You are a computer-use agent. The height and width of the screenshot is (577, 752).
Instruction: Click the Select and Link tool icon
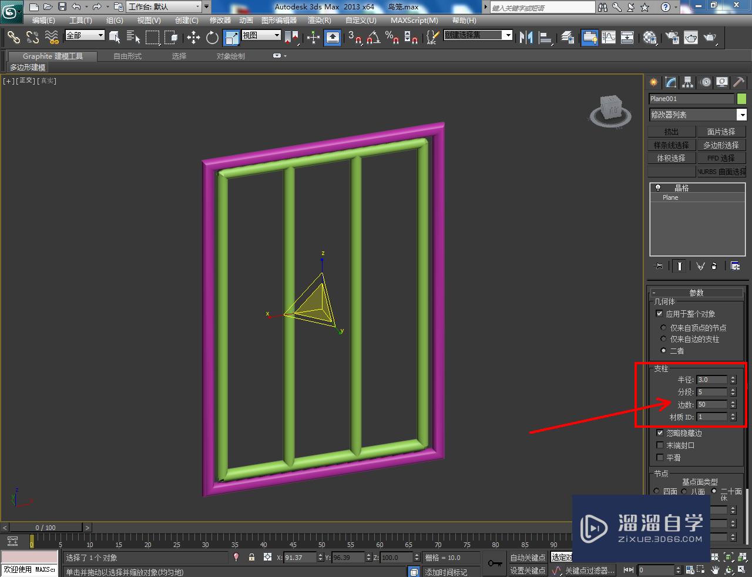(x=13, y=37)
